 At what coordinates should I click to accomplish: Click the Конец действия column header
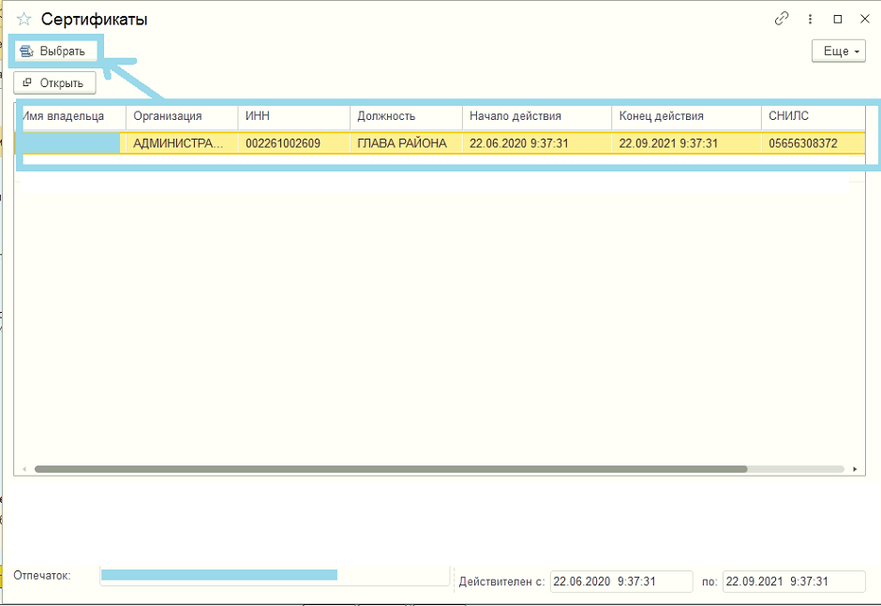(686, 116)
